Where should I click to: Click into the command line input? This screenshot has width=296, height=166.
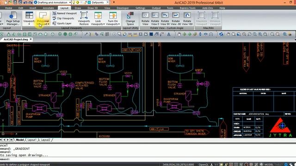148,159
